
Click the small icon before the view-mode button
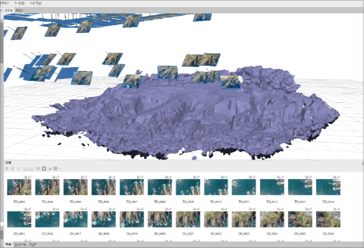point(50,168)
